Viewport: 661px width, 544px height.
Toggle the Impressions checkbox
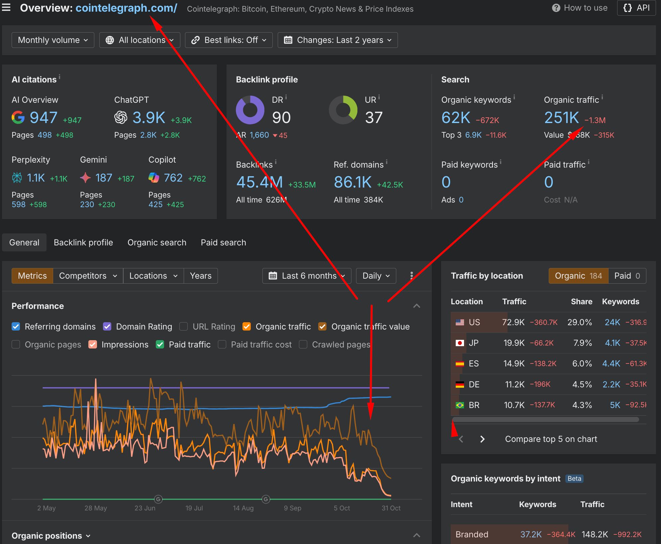click(x=93, y=344)
